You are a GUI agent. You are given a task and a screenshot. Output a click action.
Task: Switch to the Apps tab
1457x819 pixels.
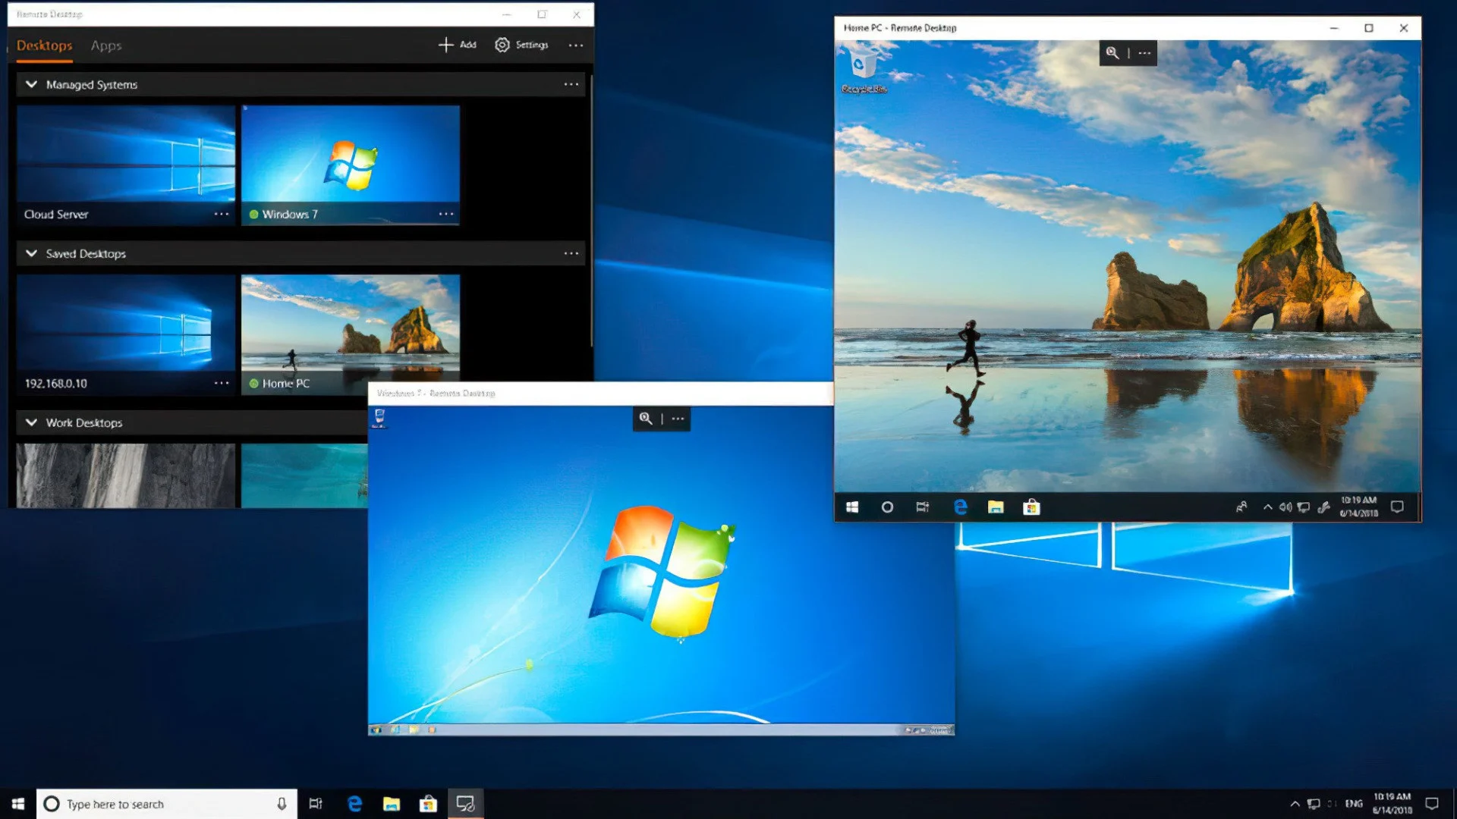(105, 46)
